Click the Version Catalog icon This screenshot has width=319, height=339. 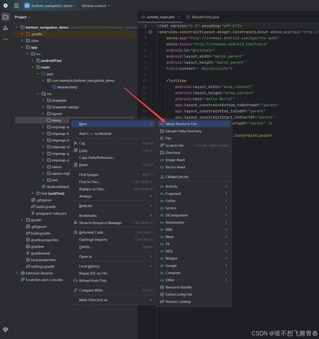[x=162, y=301]
